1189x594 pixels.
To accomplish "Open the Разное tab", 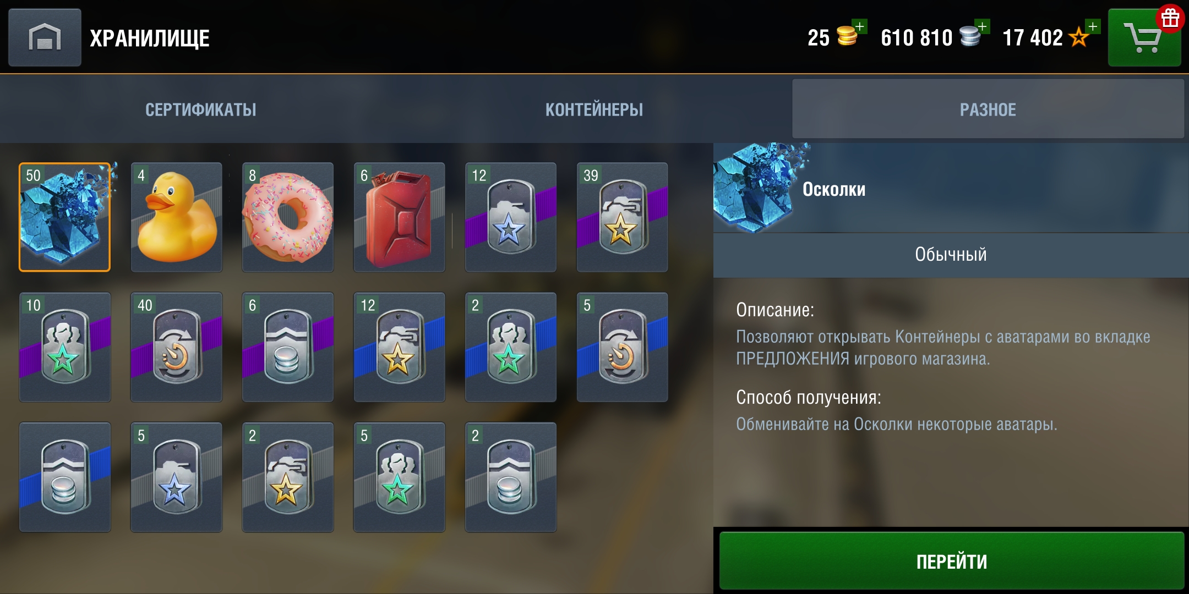I will [988, 109].
